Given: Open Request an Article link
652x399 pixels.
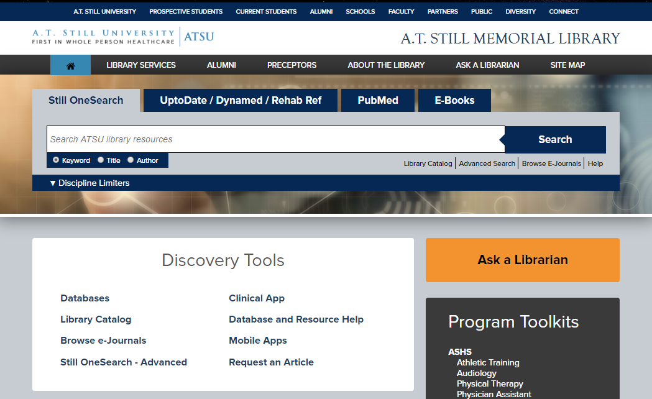Looking at the screenshot, I should (x=271, y=362).
